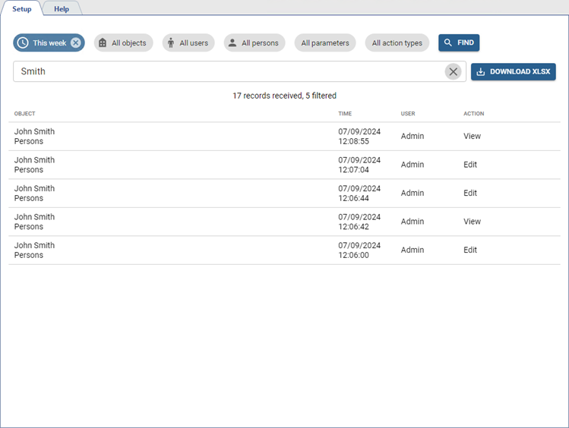Click the building icon in All objects chip
569x428 pixels.
click(x=103, y=43)
